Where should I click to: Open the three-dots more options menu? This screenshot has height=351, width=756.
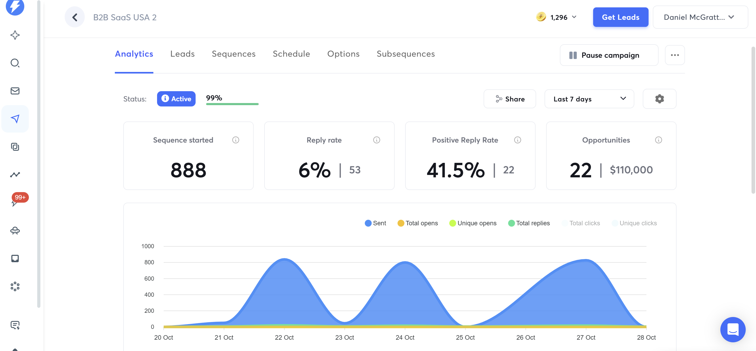[674, 55]
